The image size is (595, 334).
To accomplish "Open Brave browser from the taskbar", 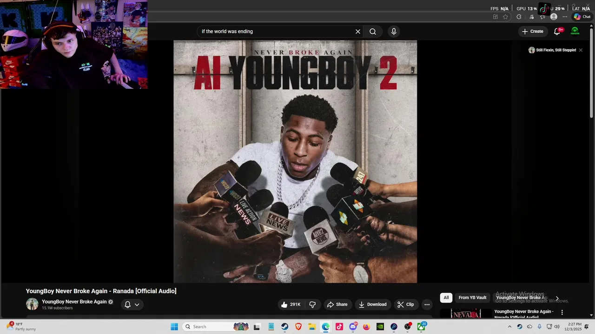I will [298, 327].
